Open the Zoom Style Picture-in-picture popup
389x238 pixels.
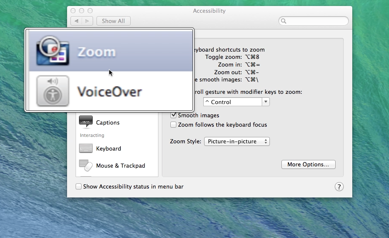[237, 141]
